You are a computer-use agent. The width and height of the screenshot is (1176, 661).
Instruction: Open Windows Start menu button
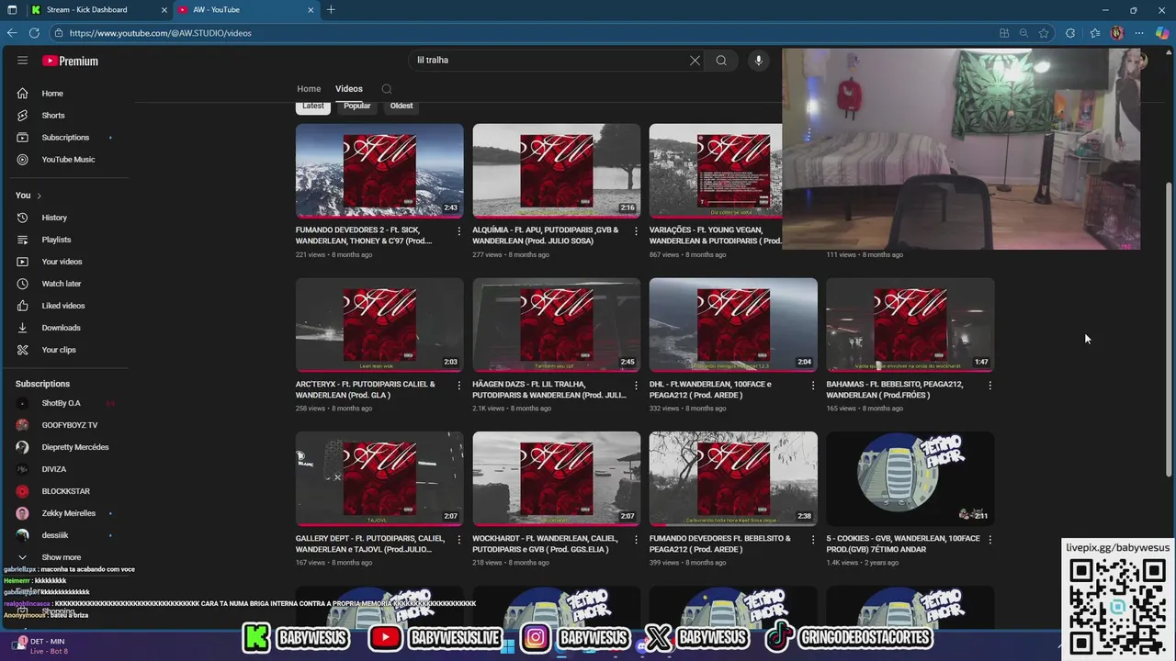point(508,645)
